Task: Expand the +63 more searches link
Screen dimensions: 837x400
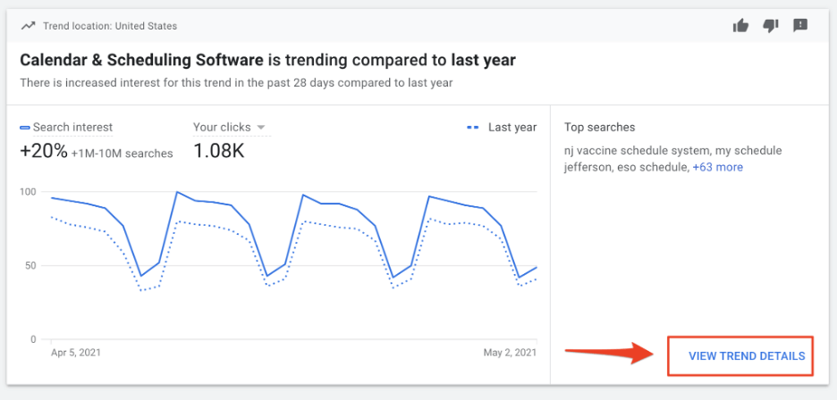Action: coord(717,167)
